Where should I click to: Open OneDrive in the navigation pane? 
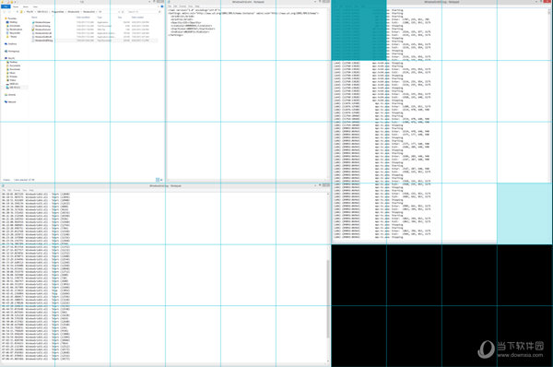point(11,43)
